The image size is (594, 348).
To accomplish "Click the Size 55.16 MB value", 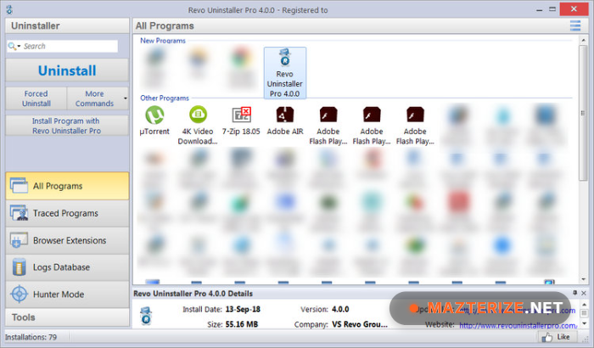I will [x=242, y=324].
